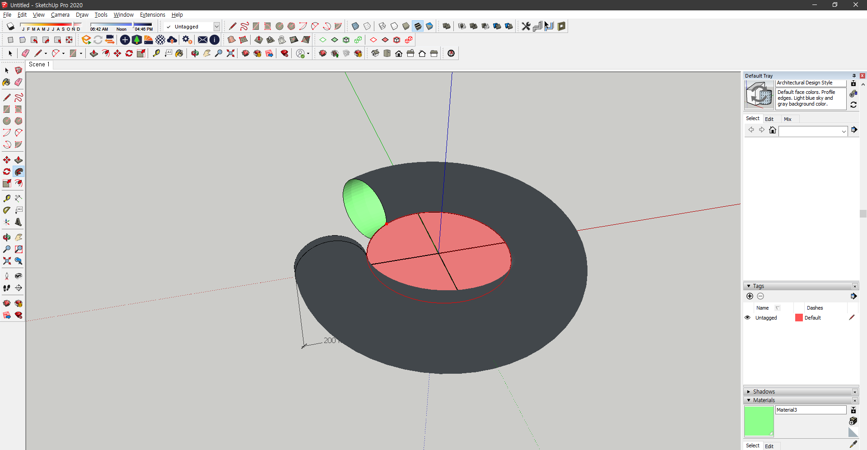Choose the Axes tool in left toolbar
The image size is (867, 450).
click(7, 222)
